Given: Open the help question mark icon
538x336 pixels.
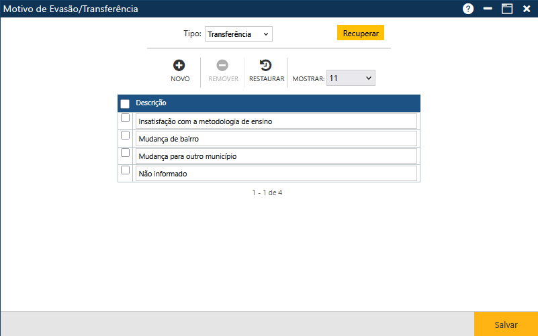Looking at the screenshot, I should pos(468,9).
